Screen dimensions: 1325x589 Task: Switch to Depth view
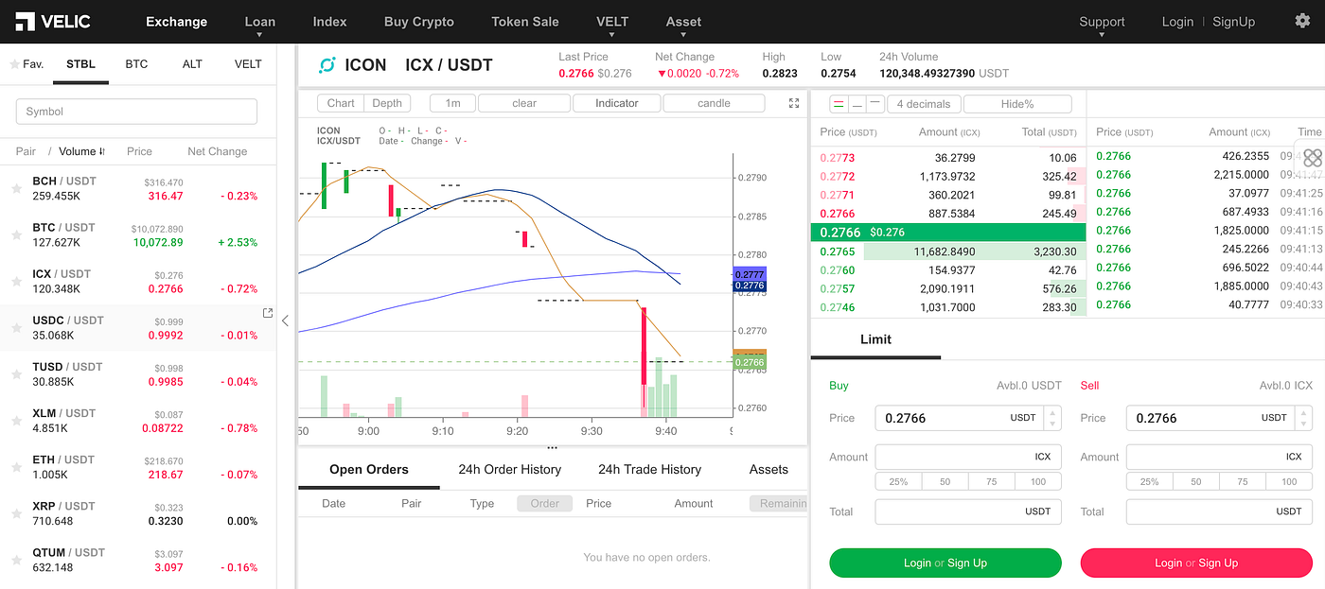[x=387, y=103]
